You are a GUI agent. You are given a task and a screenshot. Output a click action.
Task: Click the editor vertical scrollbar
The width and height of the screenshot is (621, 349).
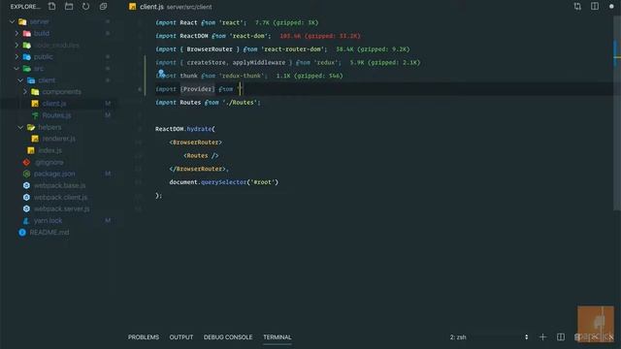coord(617,114)
